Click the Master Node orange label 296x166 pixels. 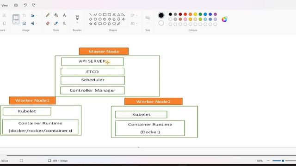pos(104,51)
